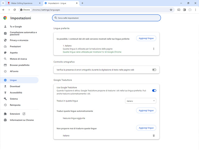Click the Reimposta history icon

coord(5,105)
